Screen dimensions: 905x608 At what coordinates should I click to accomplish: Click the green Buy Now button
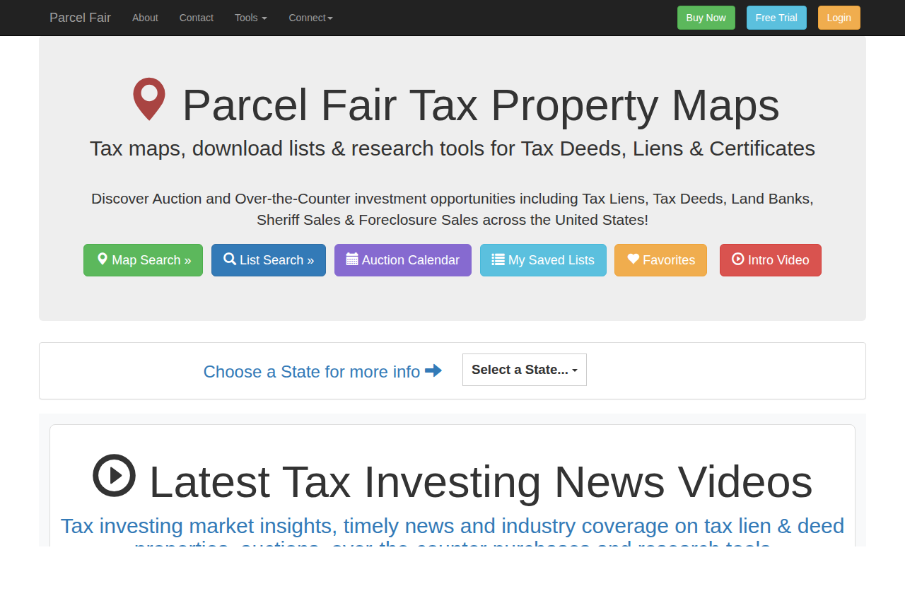click(706, 18)
